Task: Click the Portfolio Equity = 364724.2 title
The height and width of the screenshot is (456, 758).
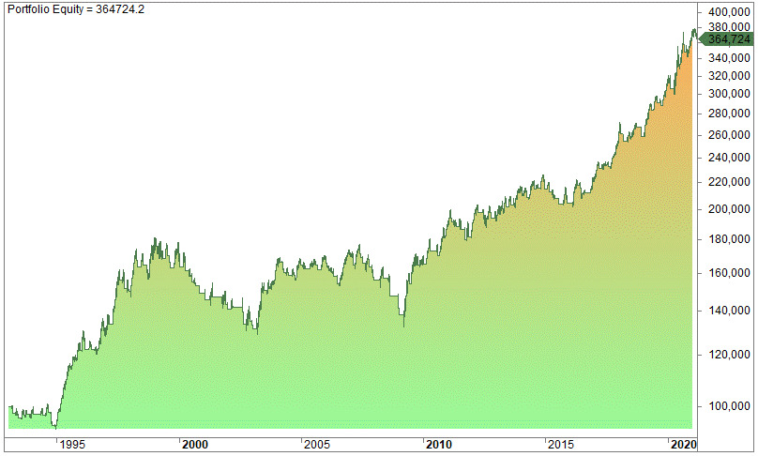Action: pos(76,9)
